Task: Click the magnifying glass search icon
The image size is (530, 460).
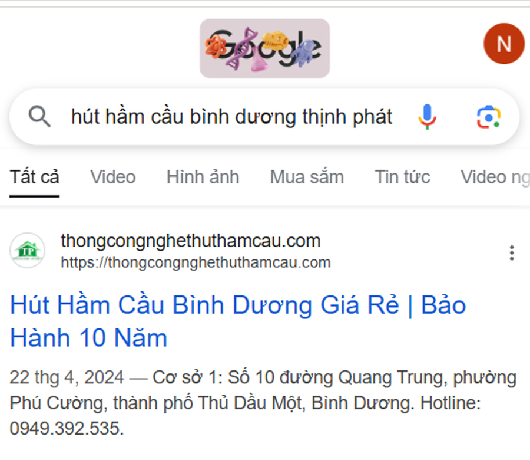Action: pyautogui.click(x=39, y=116)
